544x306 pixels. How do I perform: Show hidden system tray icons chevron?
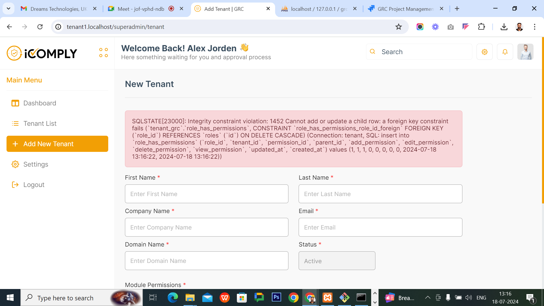tap(428, 297)
